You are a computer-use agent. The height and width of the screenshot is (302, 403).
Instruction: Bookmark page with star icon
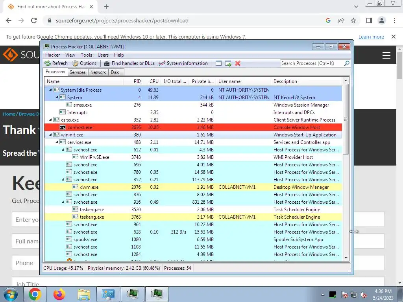point(353,20)
